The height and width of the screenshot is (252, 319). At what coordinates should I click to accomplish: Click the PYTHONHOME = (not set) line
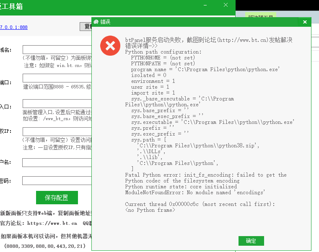[x=163, y=58]
